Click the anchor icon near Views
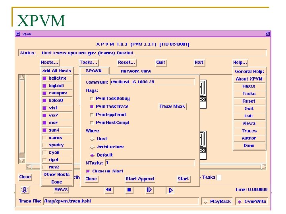Screen dimensions: 286x214 pos(25,190)
